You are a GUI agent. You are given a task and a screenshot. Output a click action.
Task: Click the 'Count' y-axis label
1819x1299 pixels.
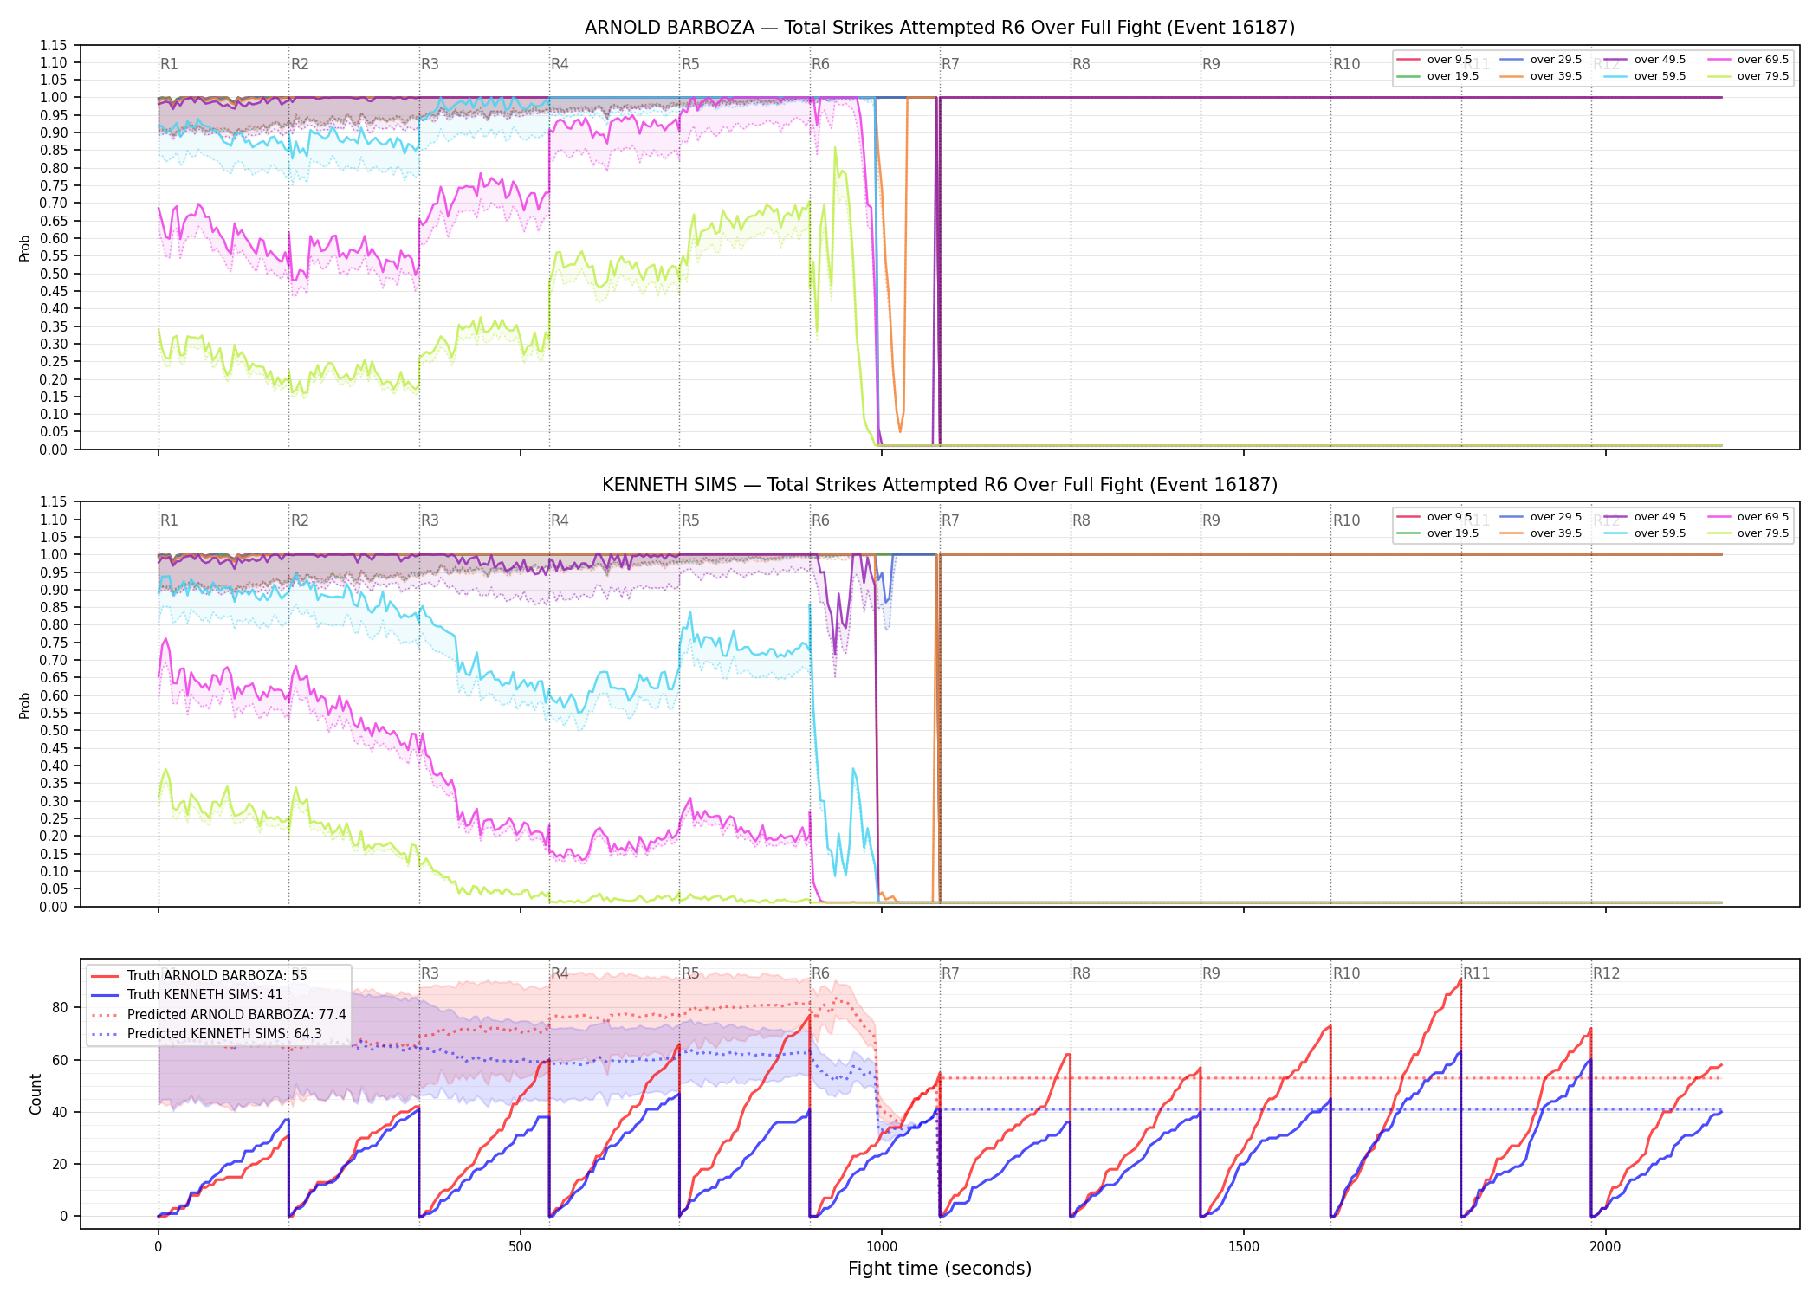pyautogui.click(x=36, y=1094)
